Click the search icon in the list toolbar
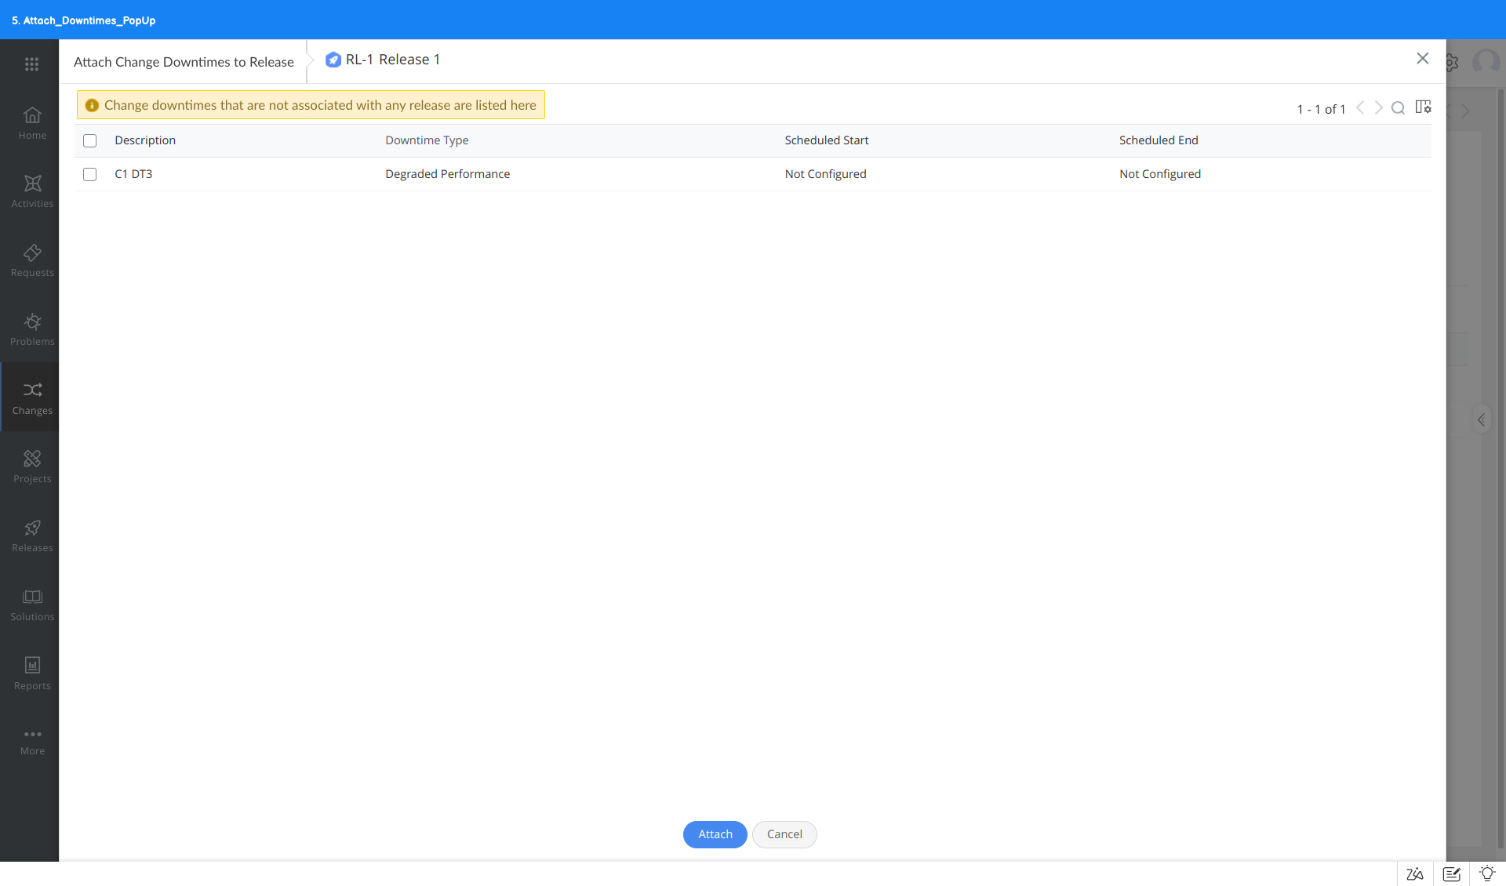 click(x=1398, y=108)
